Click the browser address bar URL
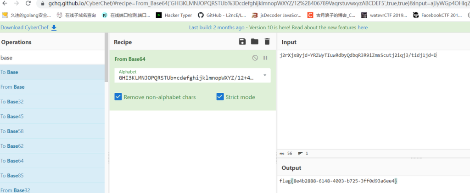The height and width of the screenshot is (193, 470). pyautogui.click(x=229, y=4)
